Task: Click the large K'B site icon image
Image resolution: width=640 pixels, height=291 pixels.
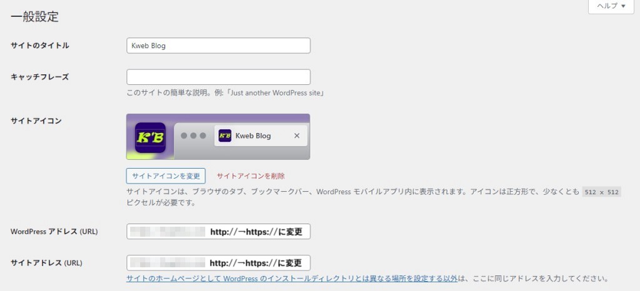Action: [x=150, y=137]
